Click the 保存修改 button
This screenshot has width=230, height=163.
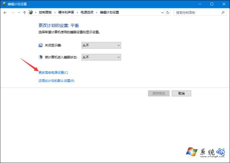[x=159, y=93]
